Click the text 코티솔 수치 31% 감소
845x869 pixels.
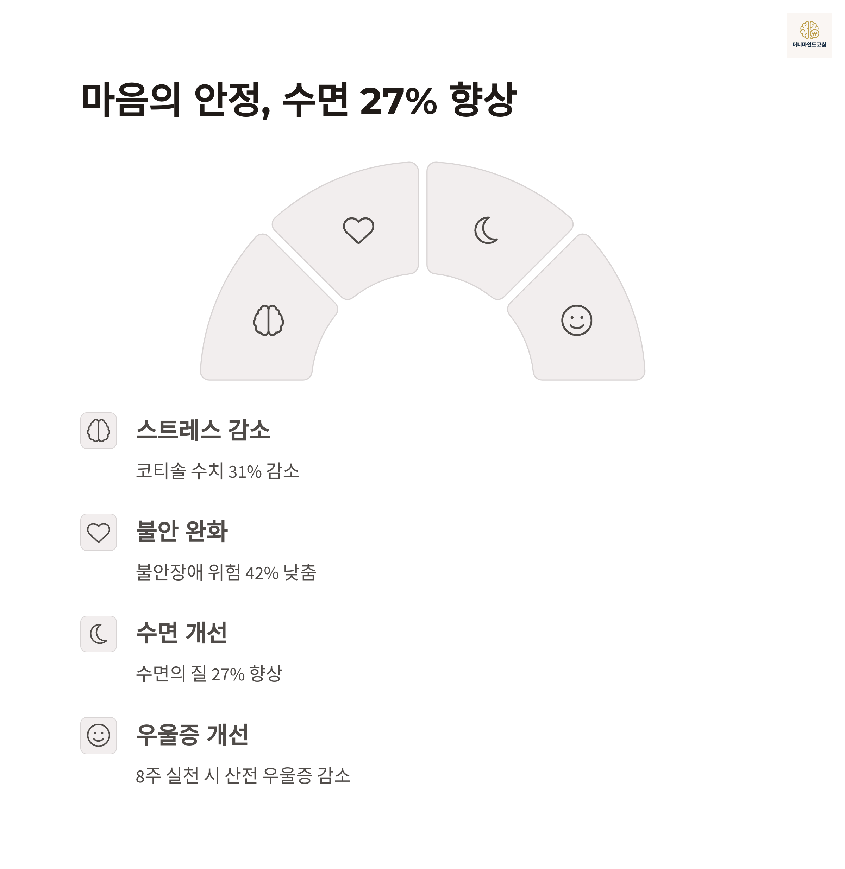218,471
